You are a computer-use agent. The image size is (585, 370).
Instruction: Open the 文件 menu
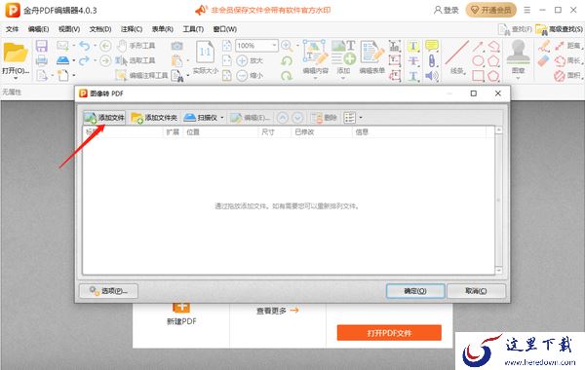coord(12,29)
